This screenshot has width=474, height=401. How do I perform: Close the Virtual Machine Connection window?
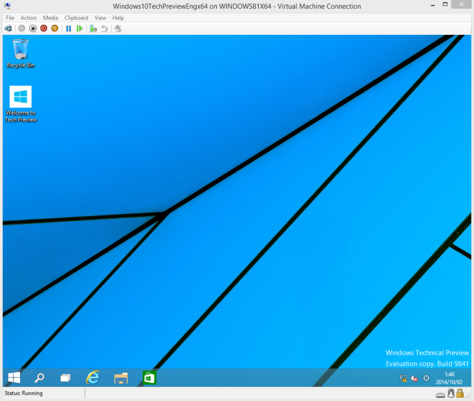point(462,4)
